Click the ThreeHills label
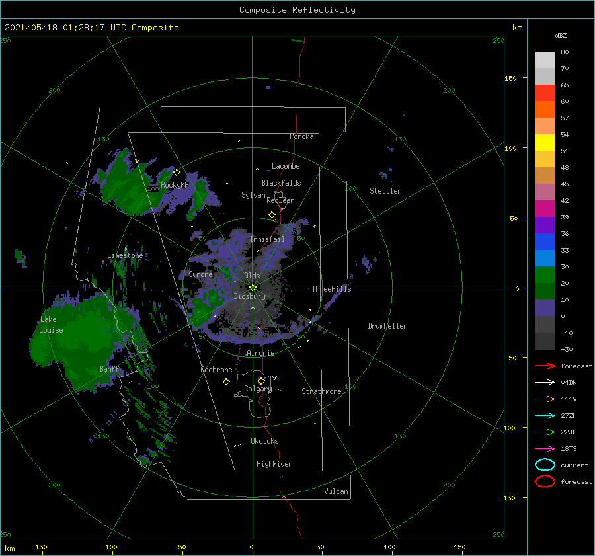This screenshot has width=595, height=556. point(332,289)
